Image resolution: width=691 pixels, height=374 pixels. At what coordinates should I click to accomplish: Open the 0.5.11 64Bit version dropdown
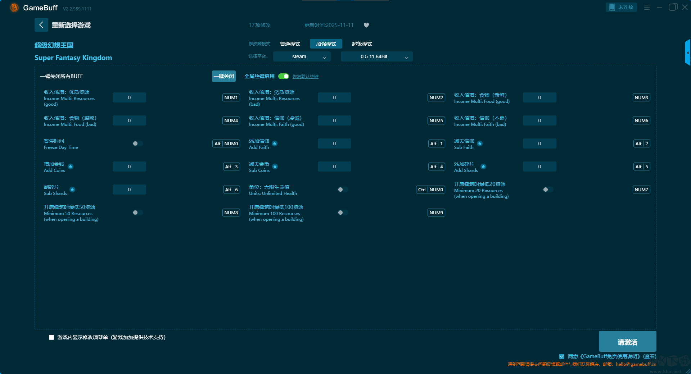click(376, 56)
